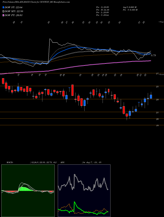The width and height of the screenshot is (164, 217).
Task: Select the 'Pre H: 24.10' value
Action: click(102, 10)
